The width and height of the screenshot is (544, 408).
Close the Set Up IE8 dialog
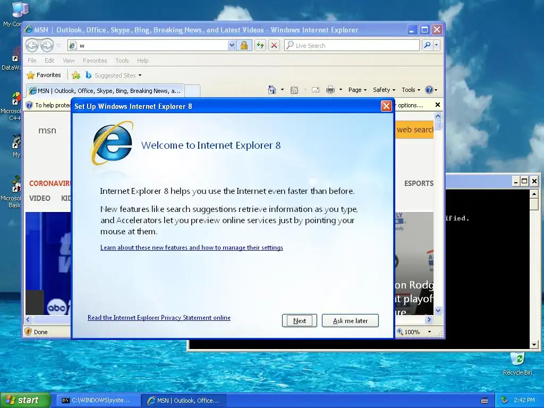[x=386, y=106]
